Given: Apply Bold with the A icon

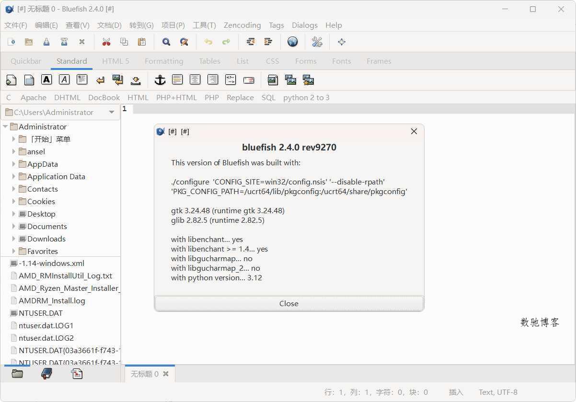Looking at the screenshot, I should coord(46,80).
